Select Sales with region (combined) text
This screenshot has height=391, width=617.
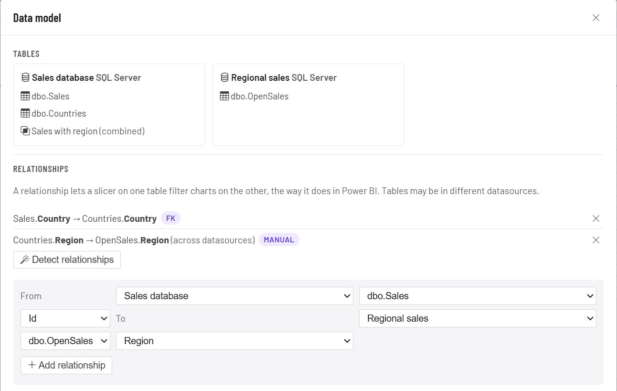88,130
